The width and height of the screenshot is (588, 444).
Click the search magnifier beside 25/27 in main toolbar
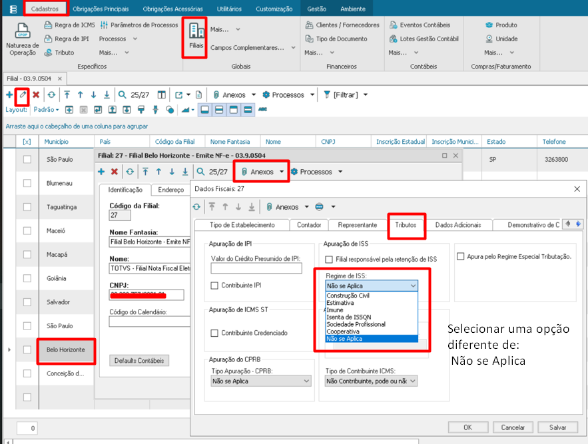click(x=123, y=95)
